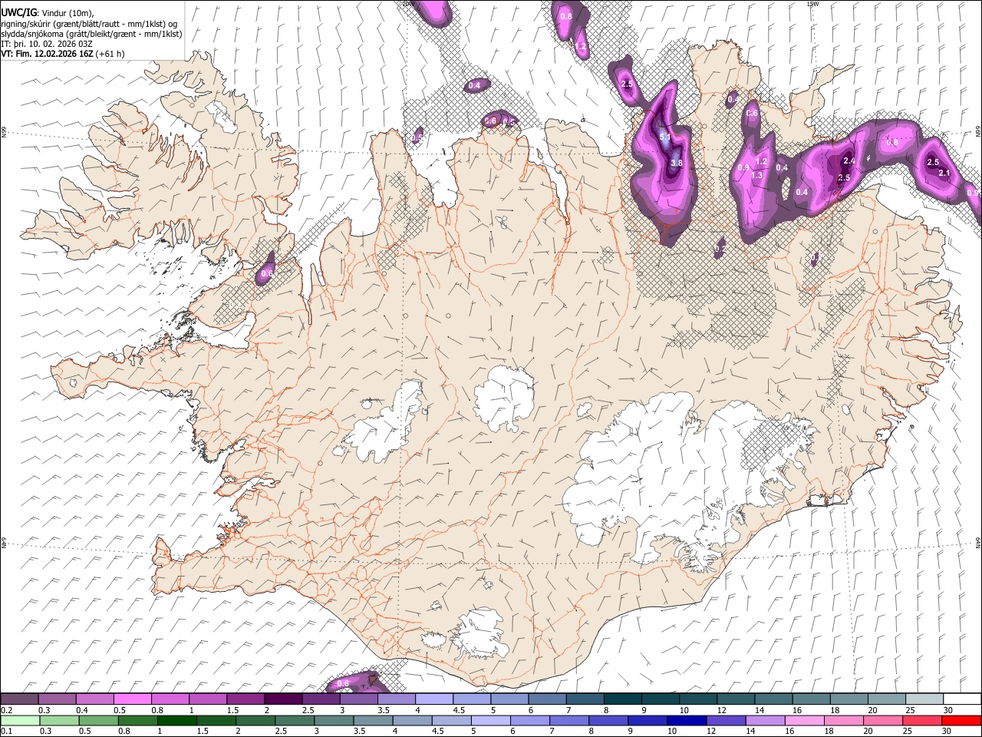Click the 1.3 precipitation value on map
982x737 pixels.
[756, 175]
